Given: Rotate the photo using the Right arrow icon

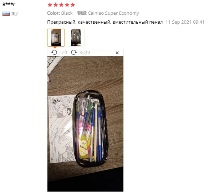Looking at the screenshot, I should click(74, 52).
